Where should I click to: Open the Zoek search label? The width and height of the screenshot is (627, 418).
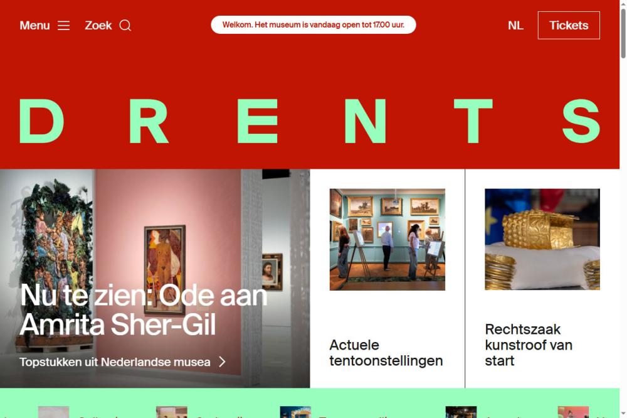98,26
